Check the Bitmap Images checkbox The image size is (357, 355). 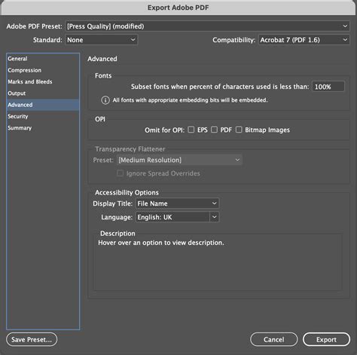pyautogui.click(x=239, y=130)
